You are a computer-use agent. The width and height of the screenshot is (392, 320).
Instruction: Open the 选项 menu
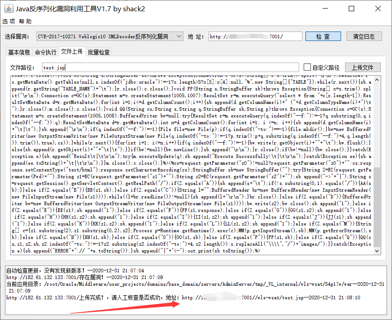pyautogui.click(x=9, y=22)
